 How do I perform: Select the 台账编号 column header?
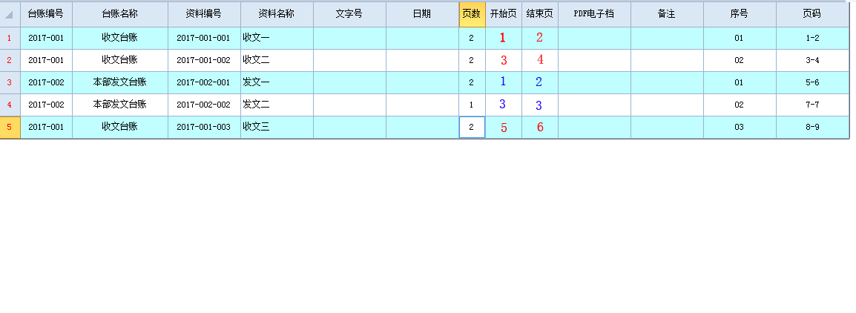(47, 14)
